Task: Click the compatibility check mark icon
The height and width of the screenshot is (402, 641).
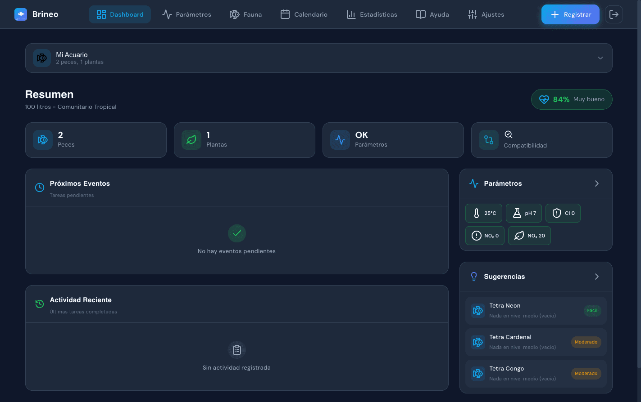Action: pyautogui.click(x=509, y=134)
